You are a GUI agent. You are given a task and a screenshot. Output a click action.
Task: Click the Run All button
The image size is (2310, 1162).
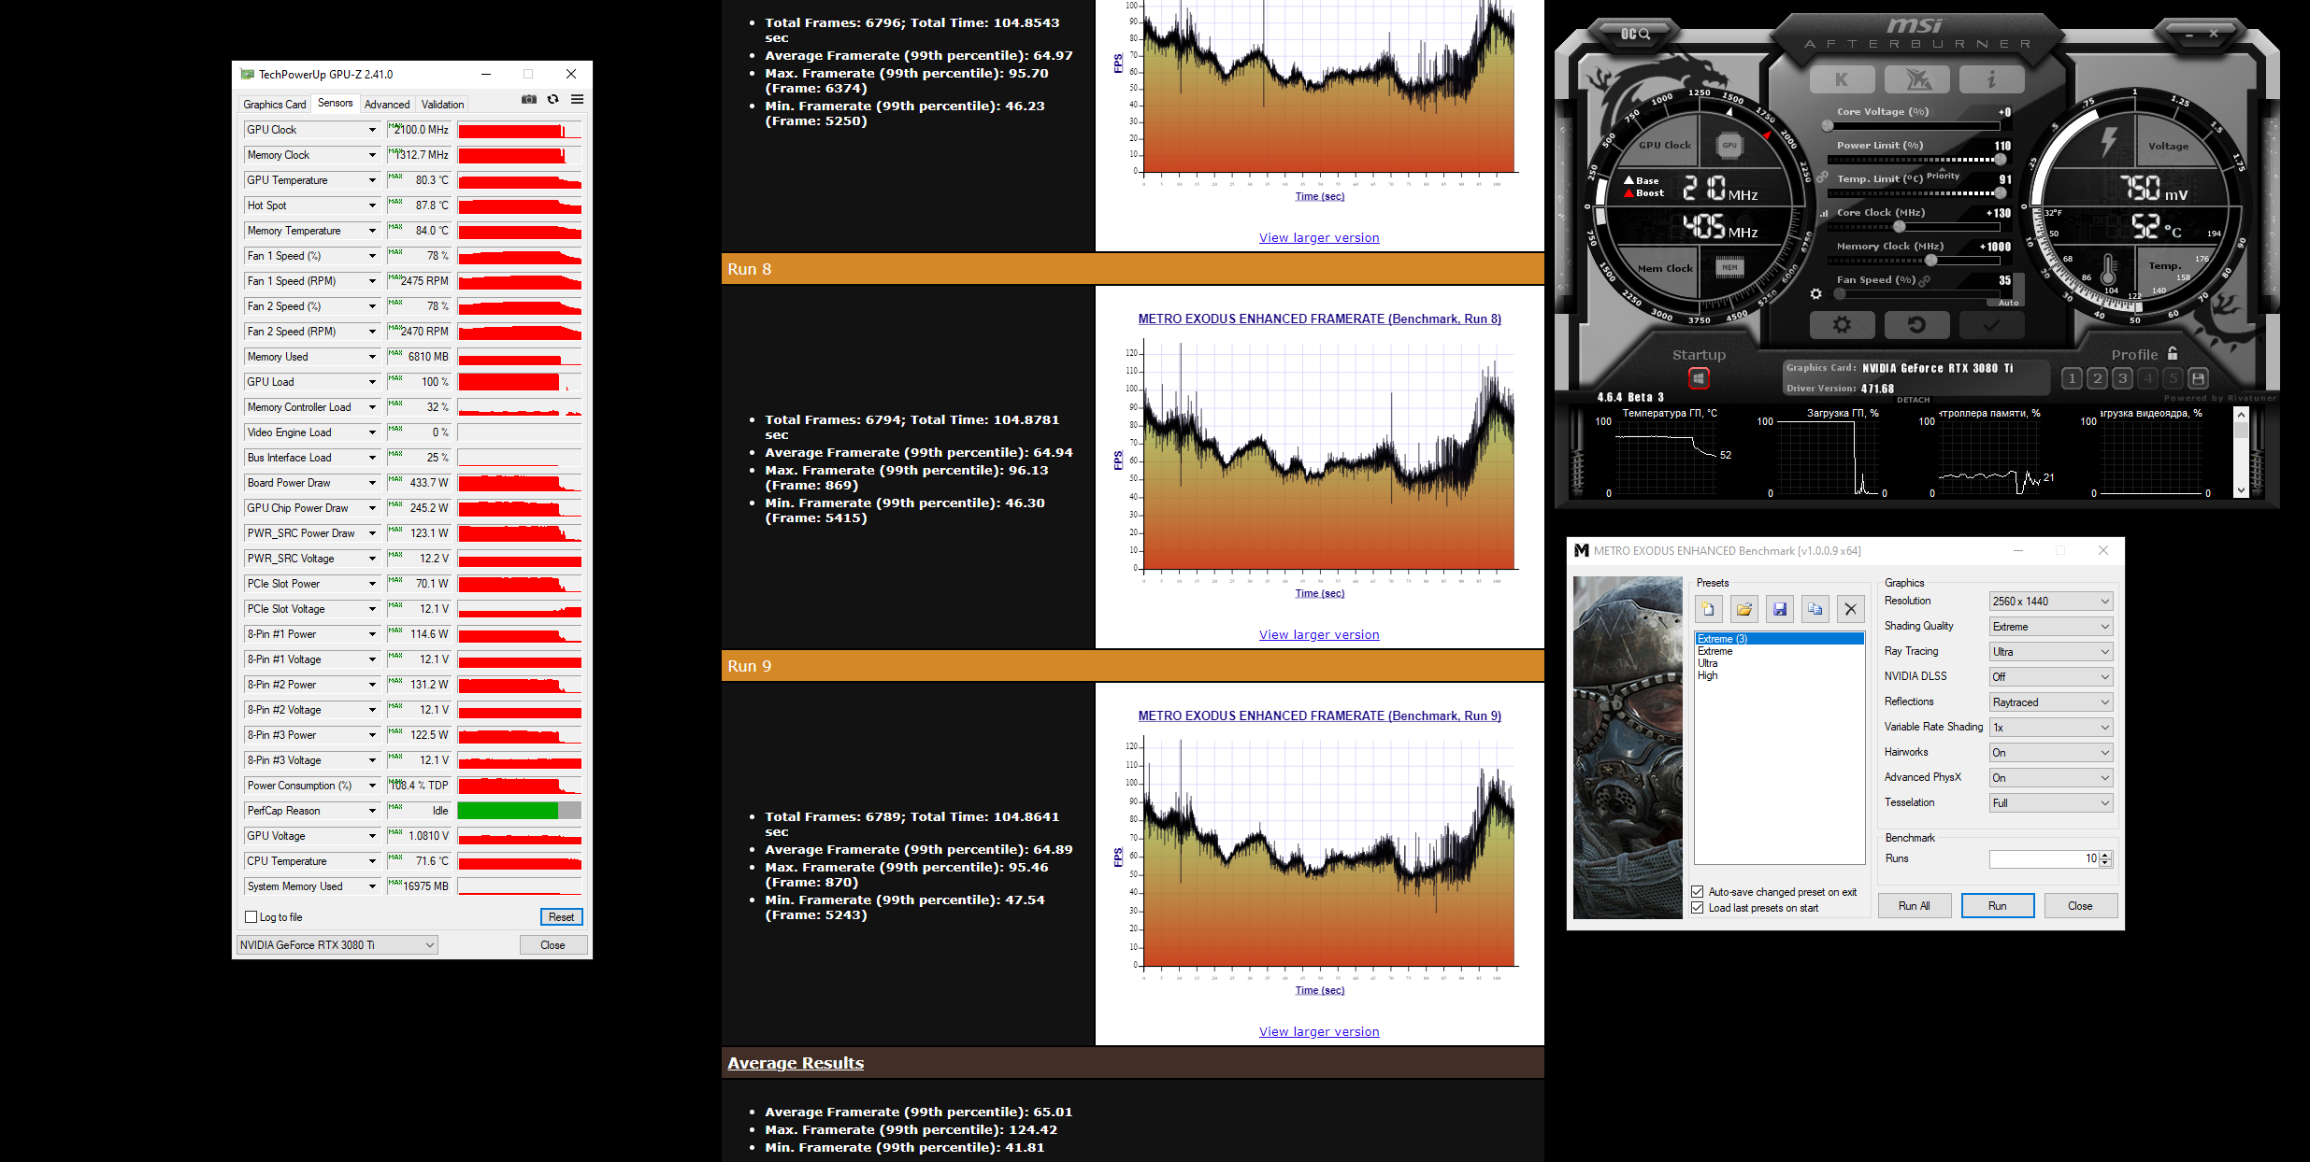(1914, 906)
